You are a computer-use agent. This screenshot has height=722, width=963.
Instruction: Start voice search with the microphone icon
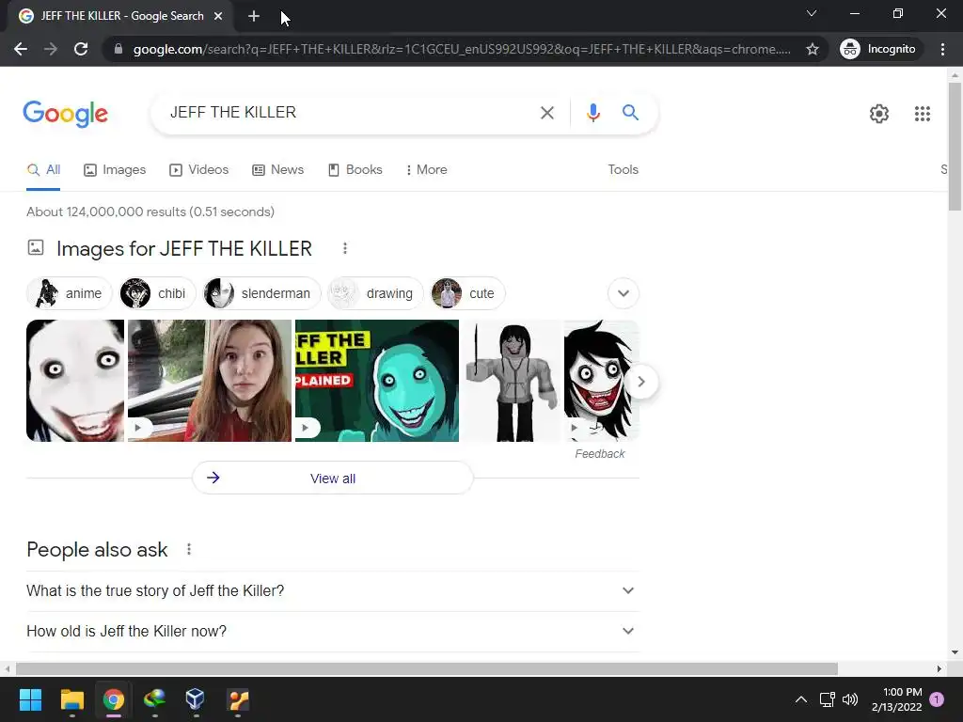pos(592,113)
